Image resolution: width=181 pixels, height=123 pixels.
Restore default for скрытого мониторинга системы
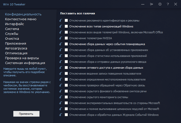61,97
